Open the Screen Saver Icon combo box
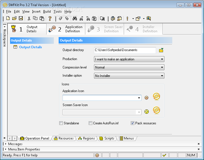The image size is (204, 160). (102, 112)
